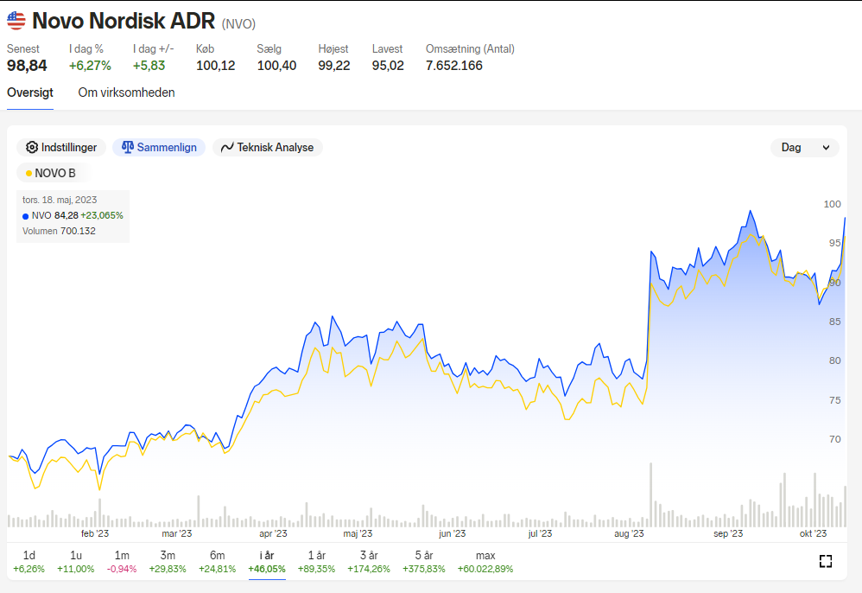The image size is (862, 593).
Task: Click the I dag +/- value +5,83
Action: [x=149, y=66]
